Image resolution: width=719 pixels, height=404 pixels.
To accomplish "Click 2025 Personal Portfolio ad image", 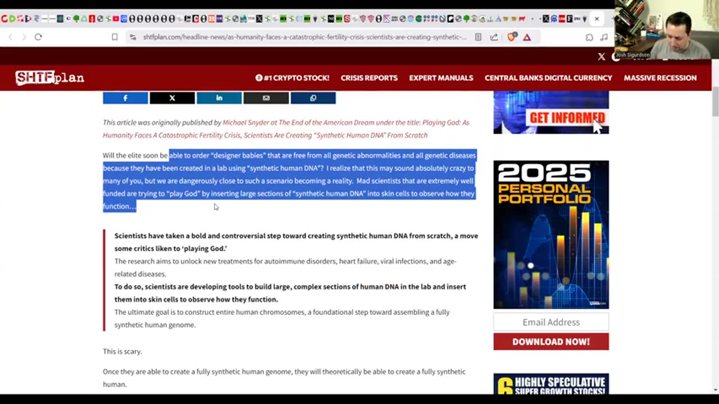I will pos(551,235).
